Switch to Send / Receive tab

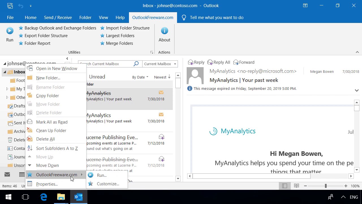pyautogui.click(x=58, y=18)
